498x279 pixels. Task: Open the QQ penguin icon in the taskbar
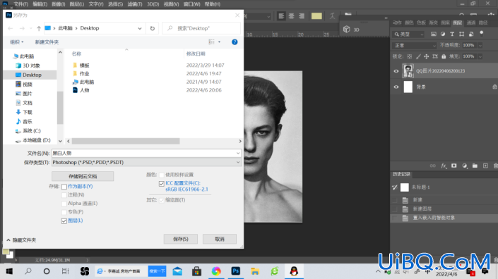[294, 271]
